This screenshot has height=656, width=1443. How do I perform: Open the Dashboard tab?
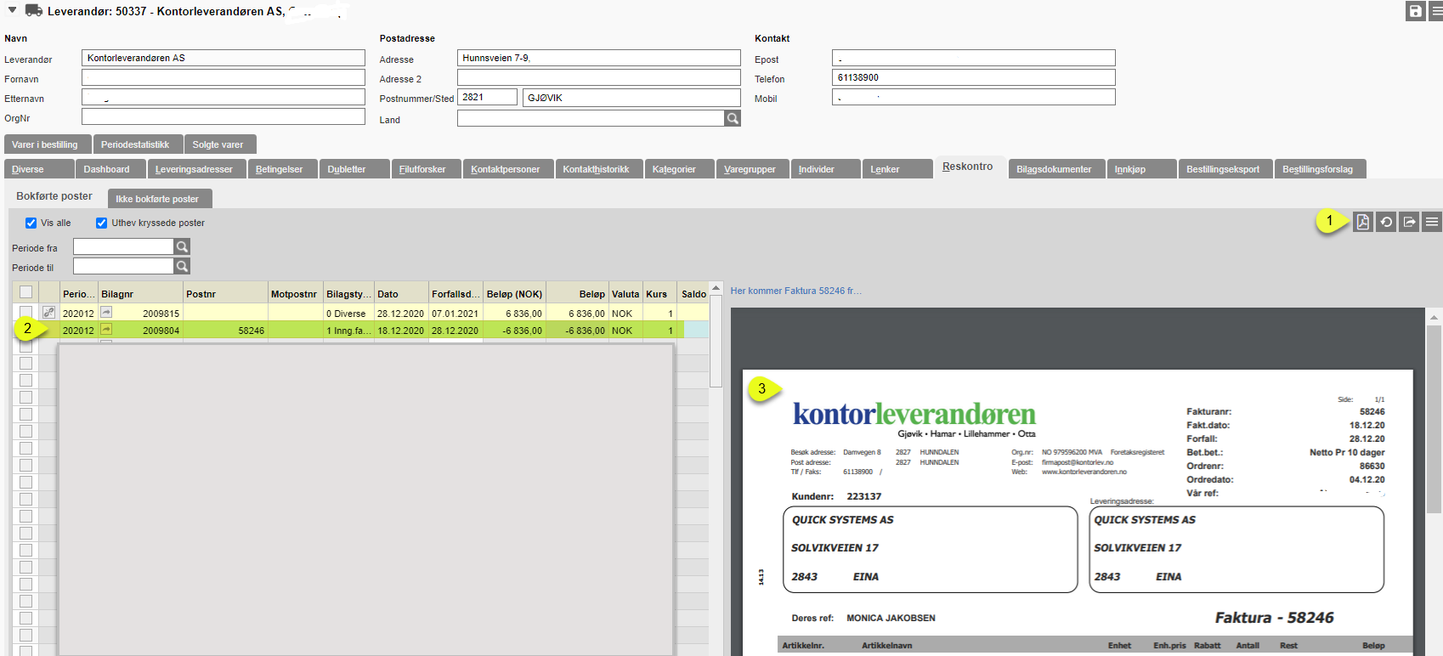pos(110,169)
